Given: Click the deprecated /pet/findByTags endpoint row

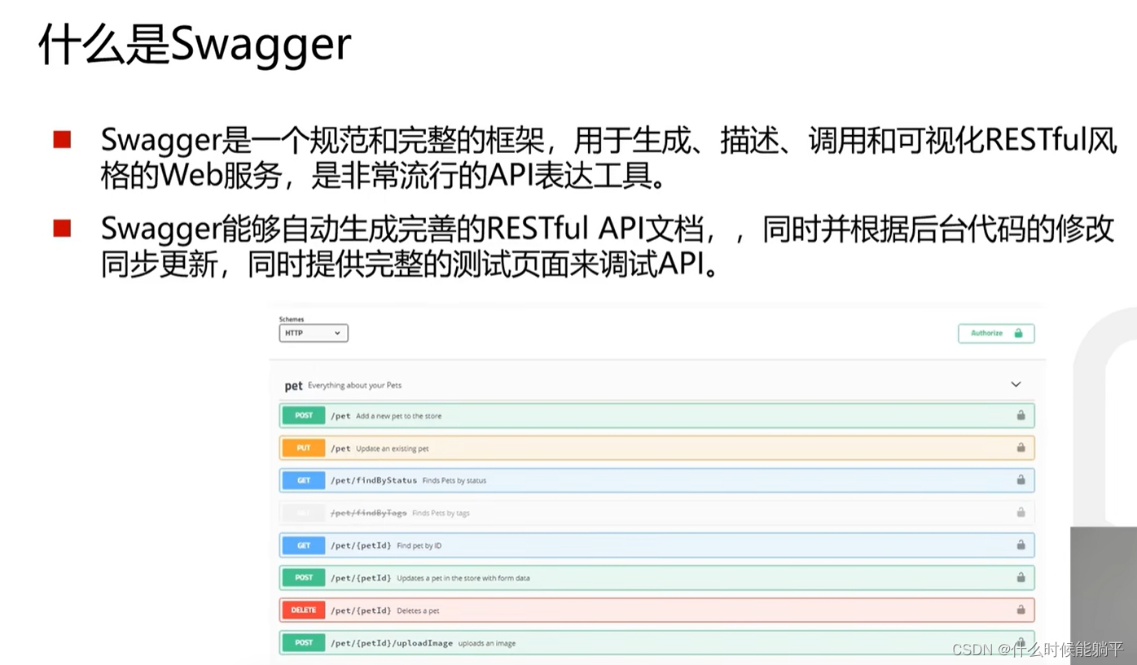Looking at the screenshot, I should [x=570, y=512].
